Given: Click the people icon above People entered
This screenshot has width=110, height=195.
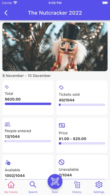Looking at the screenshot, I should coord(8,124).
